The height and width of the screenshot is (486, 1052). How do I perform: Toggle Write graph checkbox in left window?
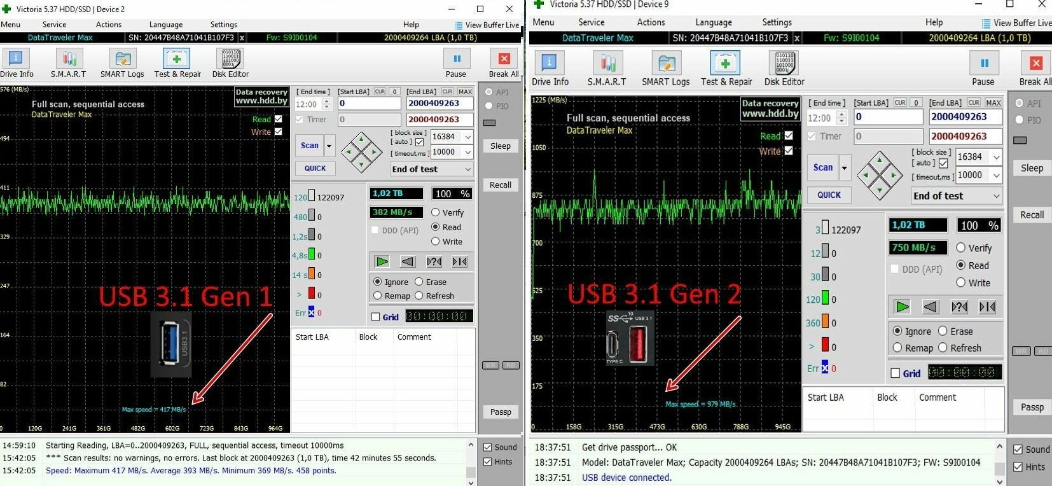pos(278,132)
